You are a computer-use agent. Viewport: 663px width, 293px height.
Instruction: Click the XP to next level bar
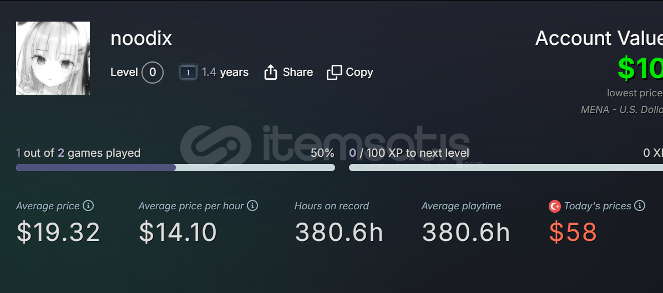pos(505,168)
